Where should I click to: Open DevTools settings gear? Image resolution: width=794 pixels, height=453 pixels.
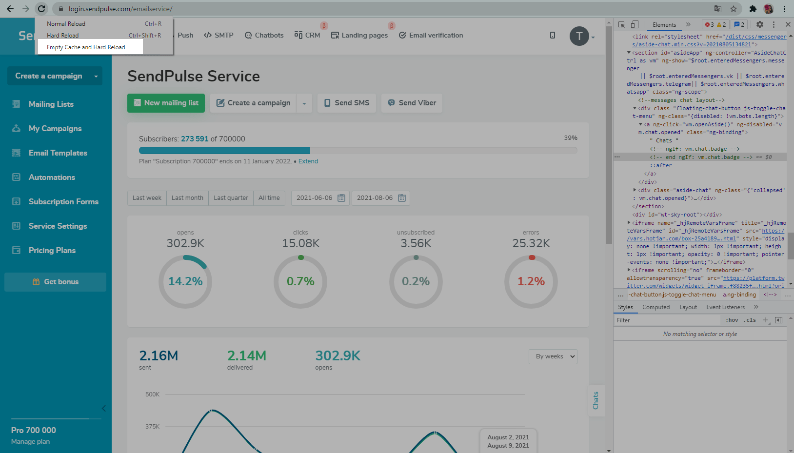[759, 24]
